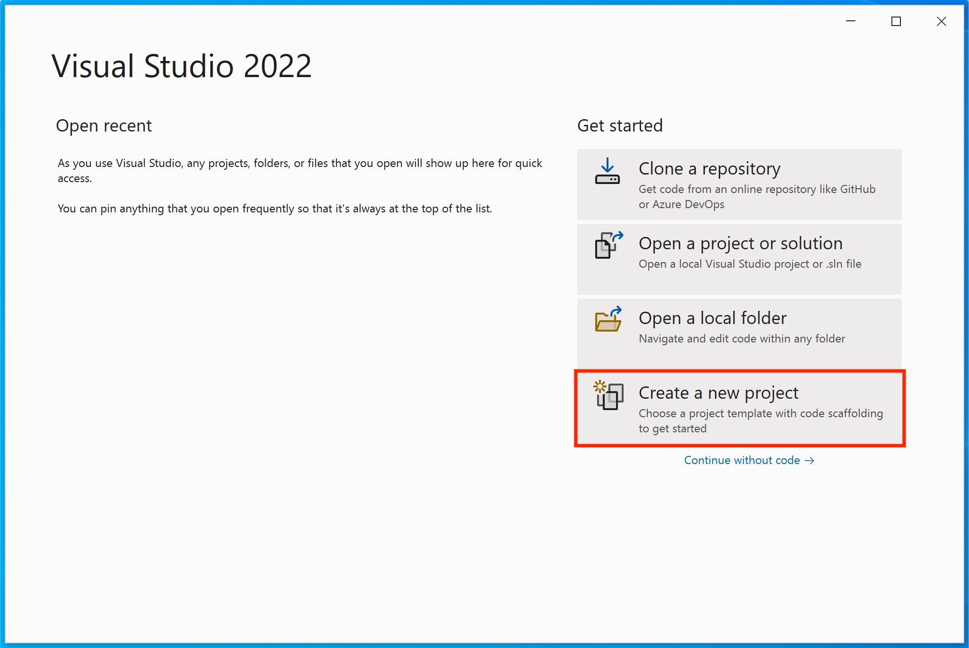Image resolution: width=969 pixels, height=648 pixels.
Task: Close the Visual Studio 2022 window
Action: coord(941,21)
